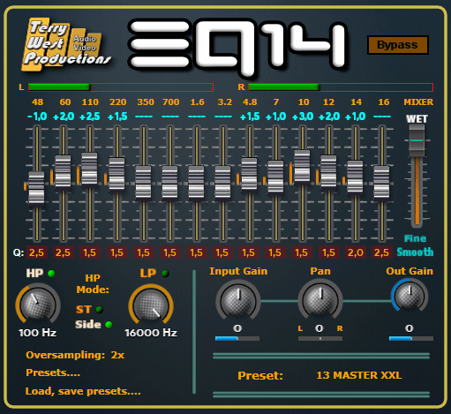
Task: Click Q value 2,0 under 14 band
Action: [356, 252]
